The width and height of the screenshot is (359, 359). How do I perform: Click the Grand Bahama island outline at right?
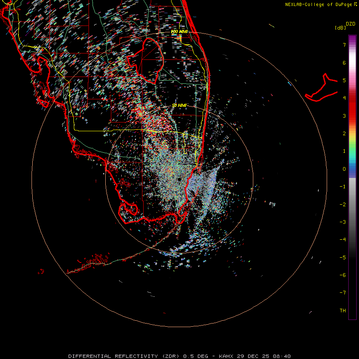click(321, 87)
